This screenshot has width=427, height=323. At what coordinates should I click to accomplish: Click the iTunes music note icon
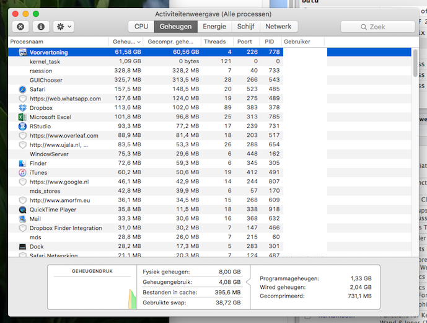coord(22,173)
